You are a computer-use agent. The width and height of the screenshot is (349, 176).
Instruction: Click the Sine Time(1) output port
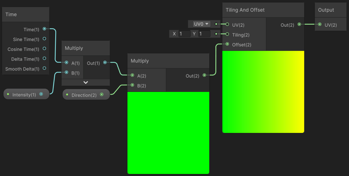[x=44, y=39]
